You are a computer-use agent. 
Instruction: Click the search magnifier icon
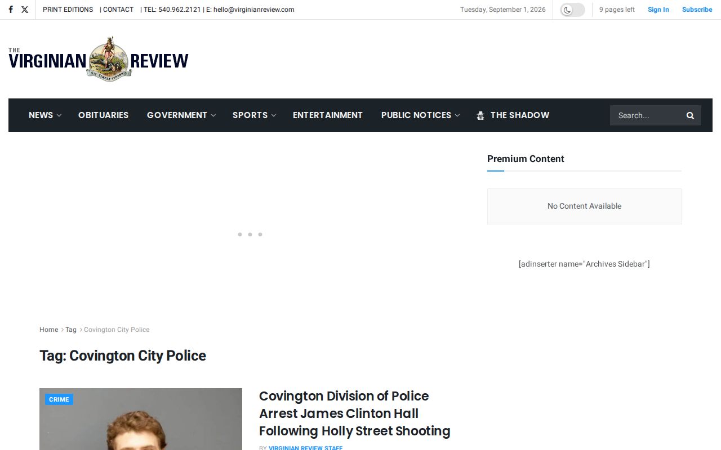click(x=690, y=115)
